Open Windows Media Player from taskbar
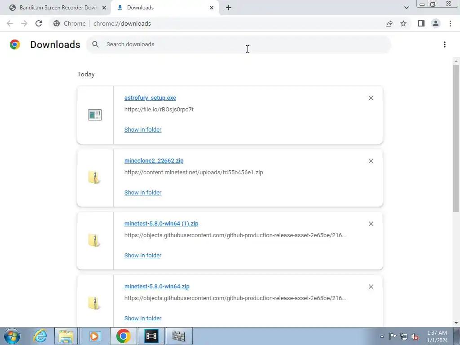 pyautogui.click(x=94, y=336)
